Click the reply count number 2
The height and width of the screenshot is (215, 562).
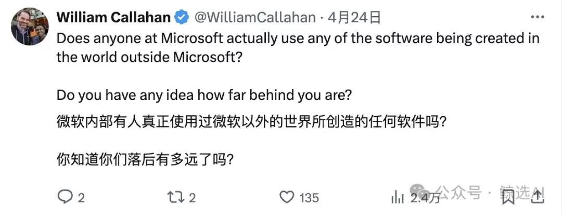pyautogui.click(x=81, y=198)
